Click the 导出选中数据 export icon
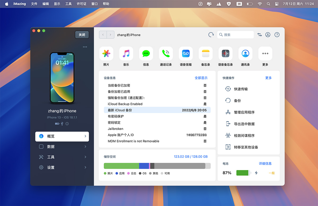The image size is (318, 206). (x=228, y=124)
